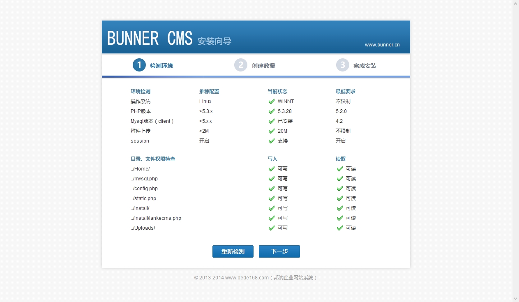
Task: Select the 创建数据 step label
Action: pyautogui.click(x=263, y=66)
